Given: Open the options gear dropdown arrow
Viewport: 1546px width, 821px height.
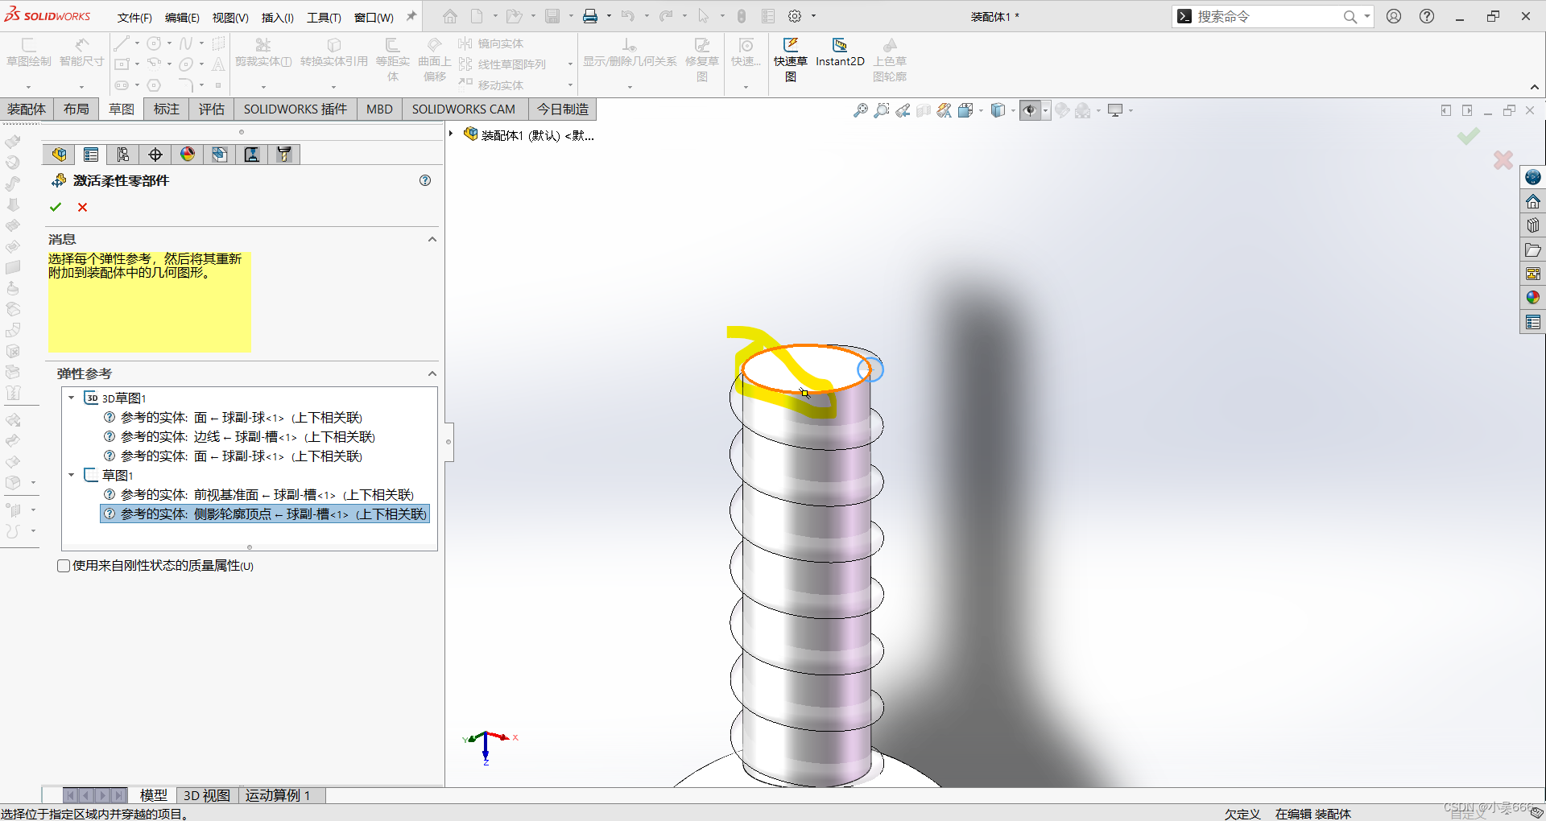Looking at the screenshot, I should [813, 16].
